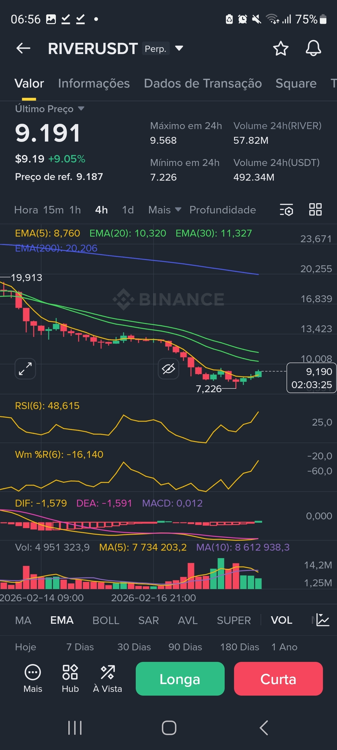Screen dimensions: 337x750
Task: Tap the 7,226 low marker on chart
Action: point(208,389)
